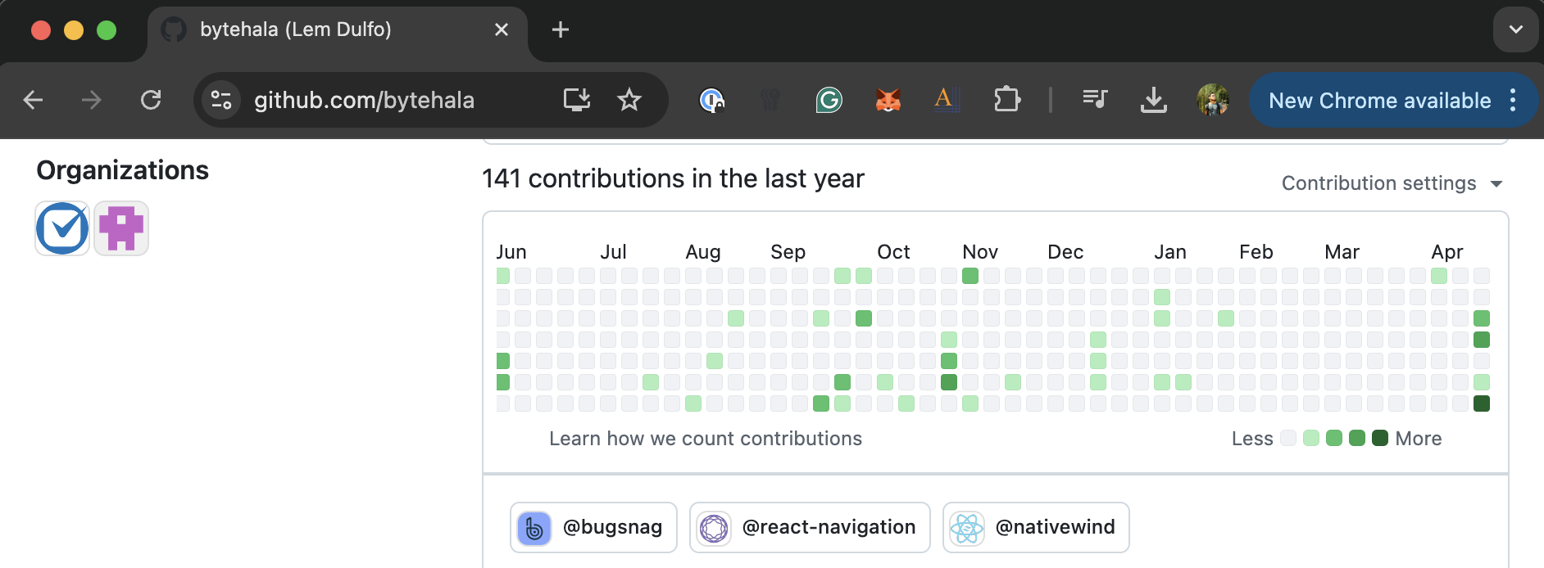Click 141 contributions in the last year heading
The width and height of the screenshot is (1544, 568).
[673, 178]
